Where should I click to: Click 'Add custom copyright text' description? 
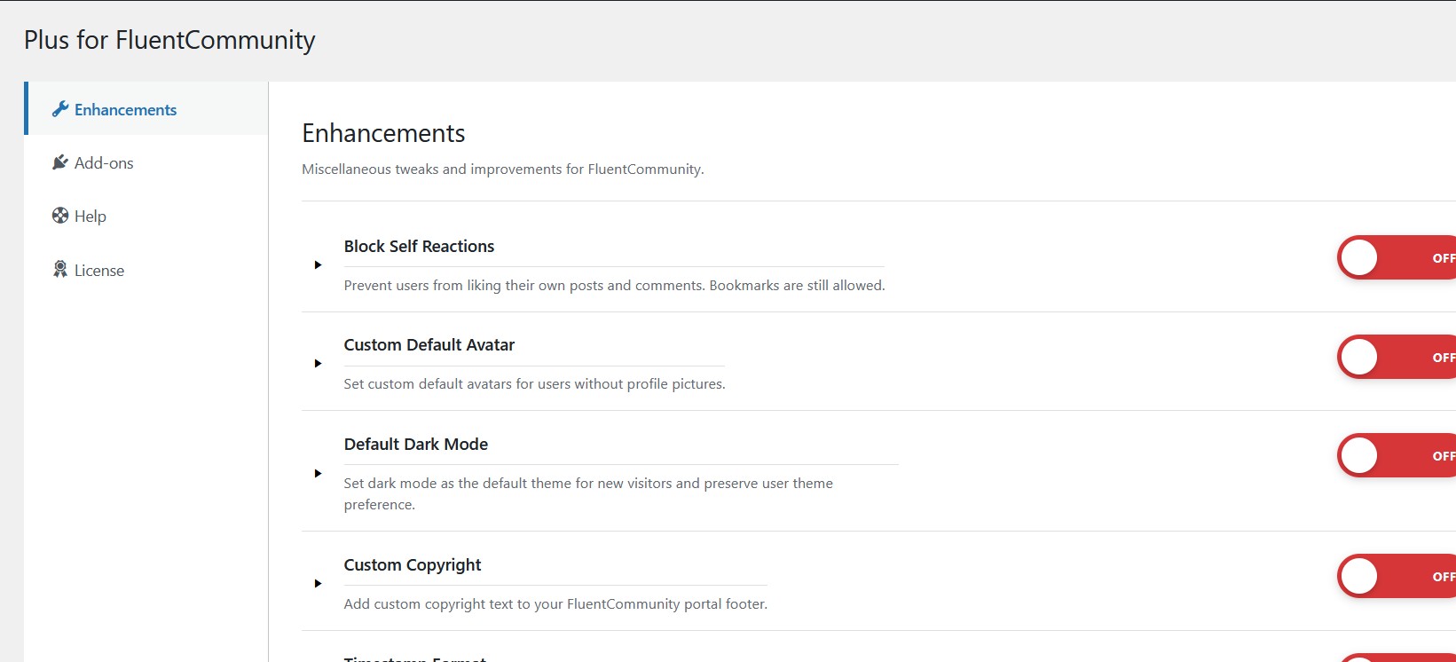click(555, 603)
